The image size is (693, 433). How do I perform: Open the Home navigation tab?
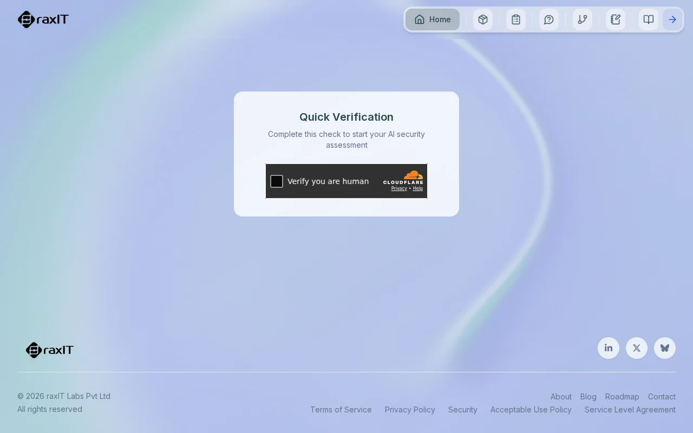tap(433, 19)
